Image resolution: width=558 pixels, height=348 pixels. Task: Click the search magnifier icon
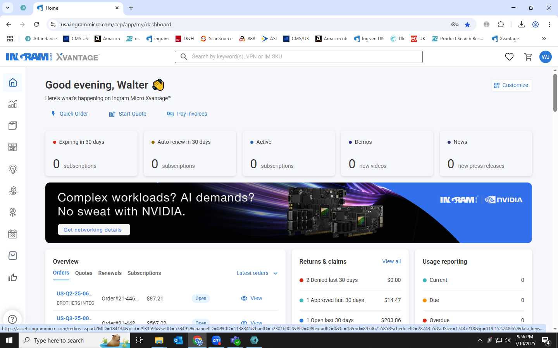click(184, 57)
